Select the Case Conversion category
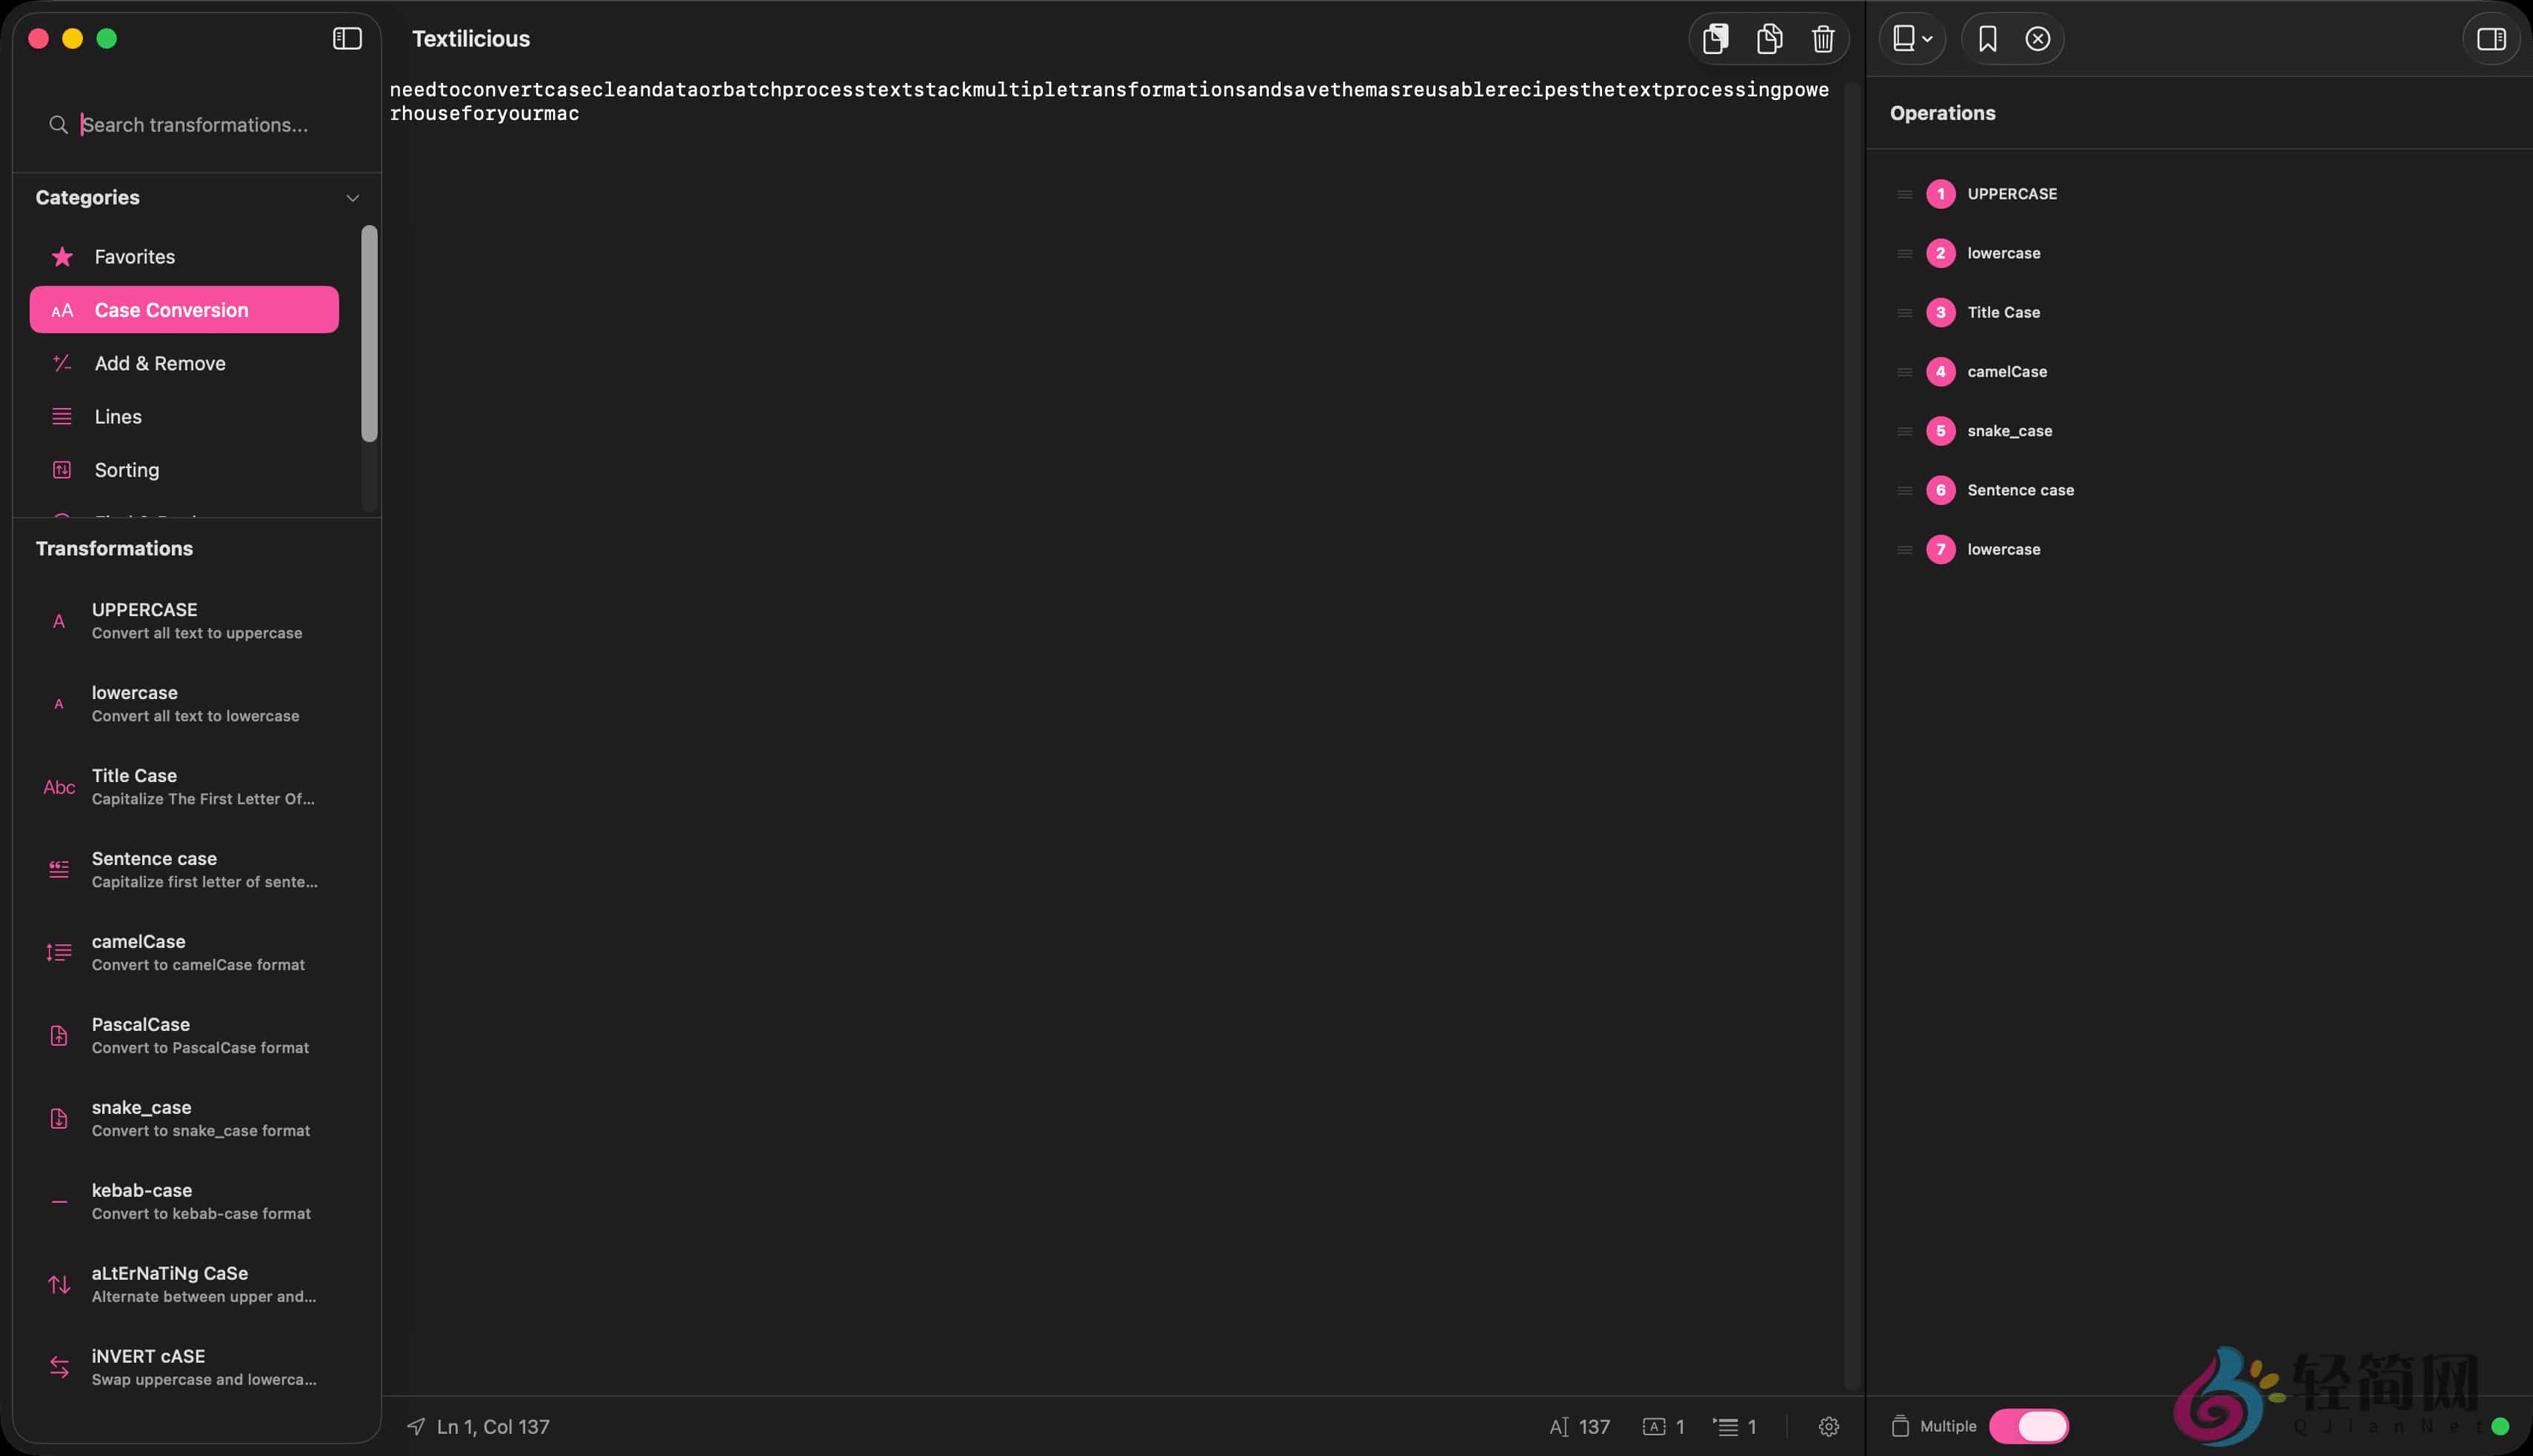The width and height of the screenshot is (2533, 1456). (184, 310)
